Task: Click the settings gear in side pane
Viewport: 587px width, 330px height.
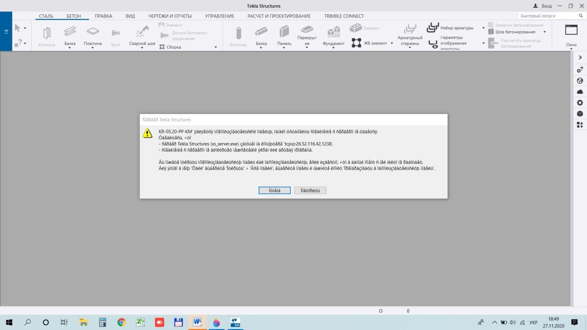Action: (580, 103)
